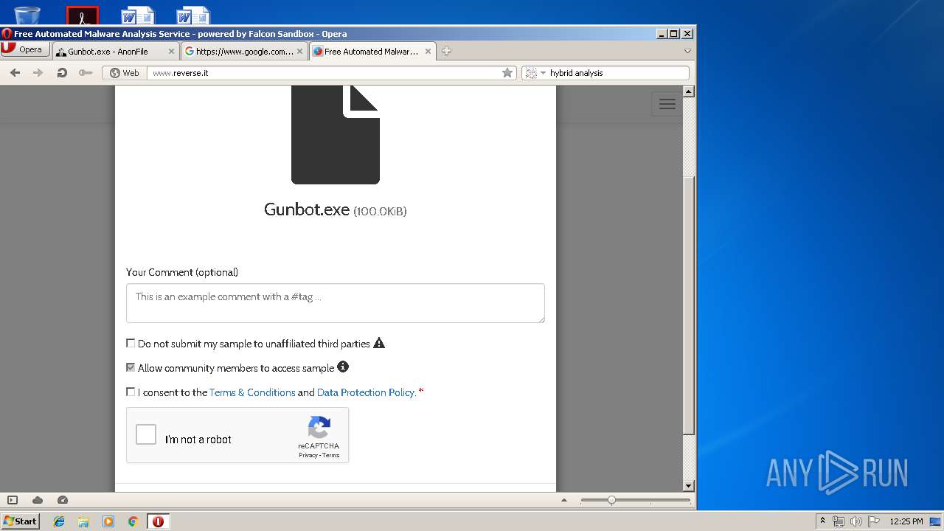Reload the page with the refresh icon
The height and width of the screenshot is (531, 944).
click(62, 72)
